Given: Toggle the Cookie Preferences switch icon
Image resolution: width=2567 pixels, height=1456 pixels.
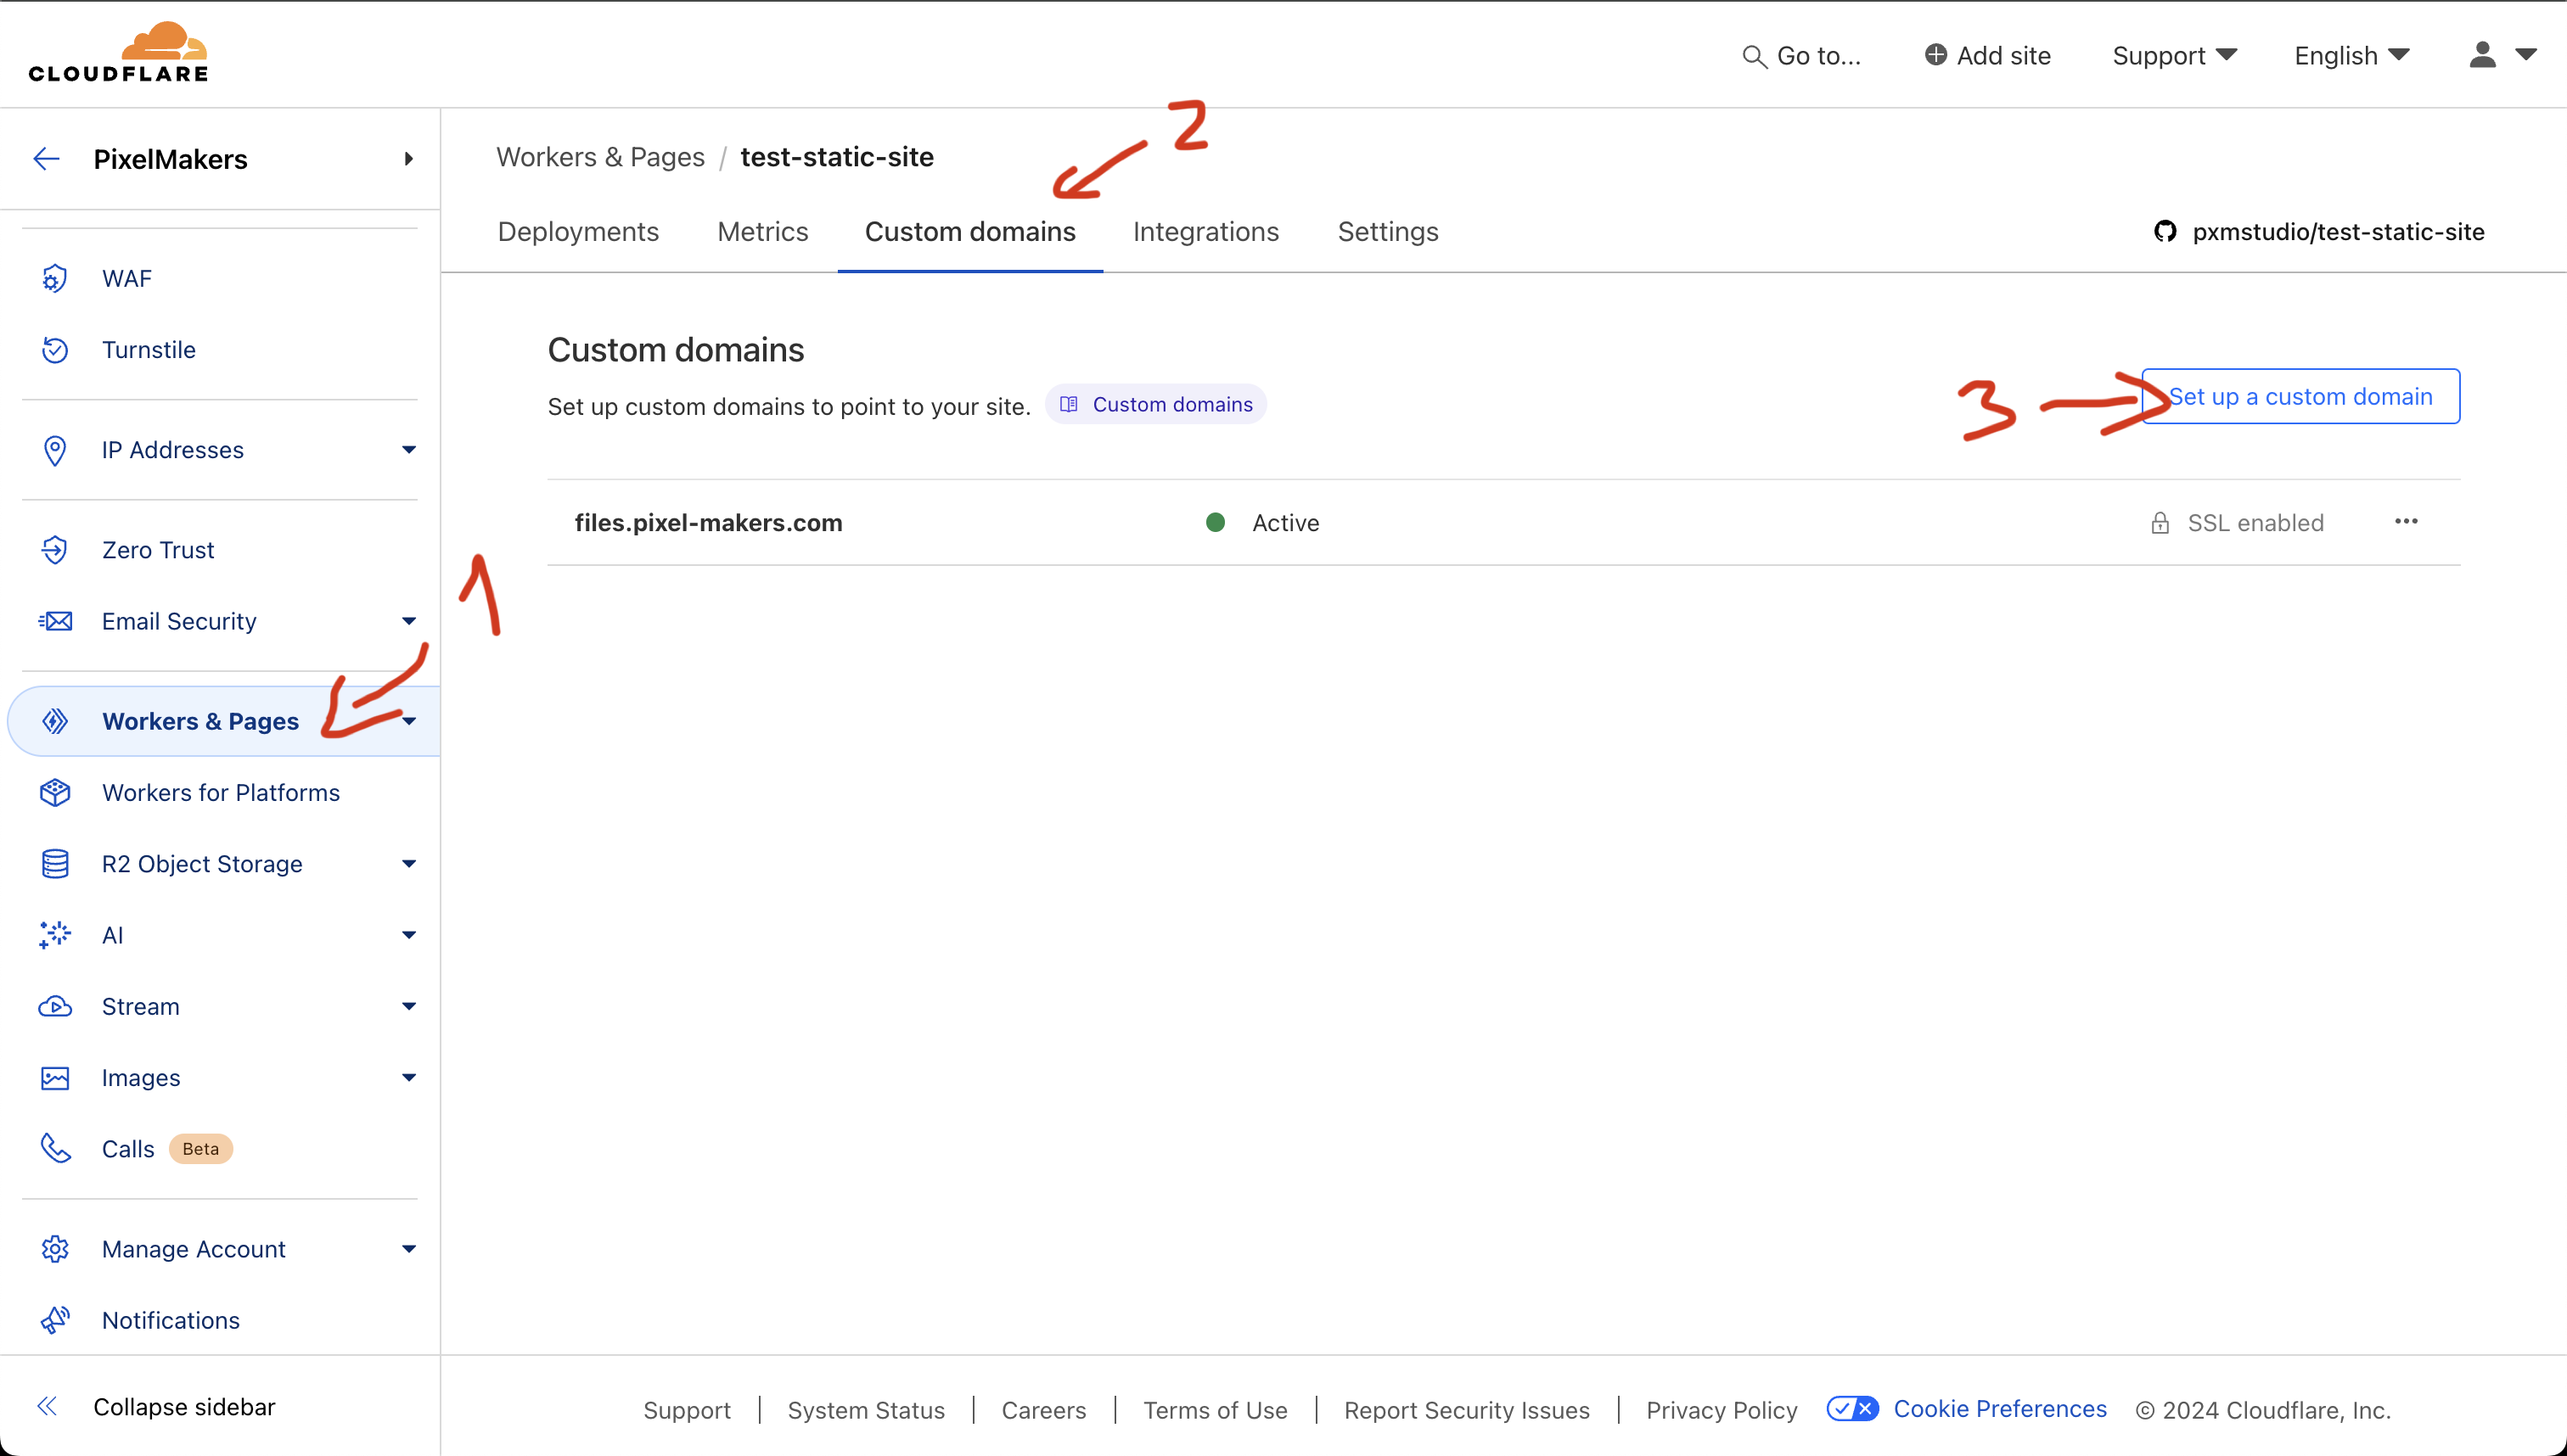Looking at the screenshot, I should [x=1851, y=1409].
